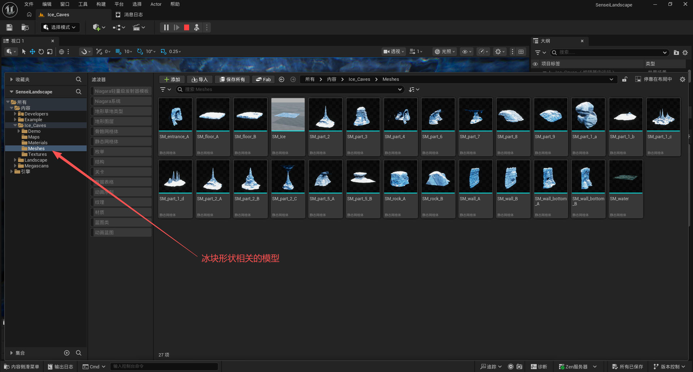This screenshot has width=693, height=372.
Task: Click the 添加 button in content browser
Action: point(172,79)
